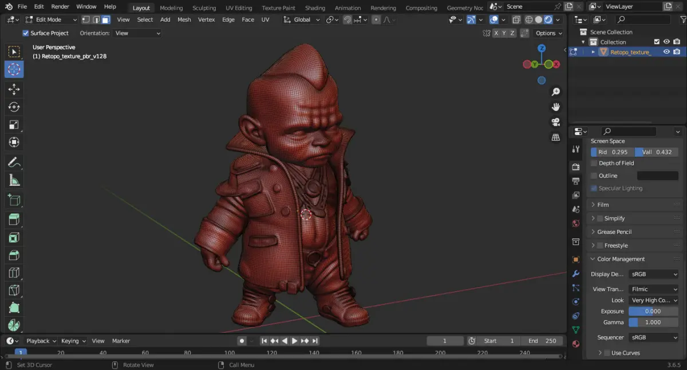The image size is (687, 370).
Task: Enable the Outline checkbox
Action: coord(594,176)
